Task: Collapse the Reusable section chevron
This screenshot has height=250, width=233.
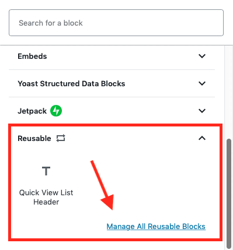Action: click(x=202, y=138)
